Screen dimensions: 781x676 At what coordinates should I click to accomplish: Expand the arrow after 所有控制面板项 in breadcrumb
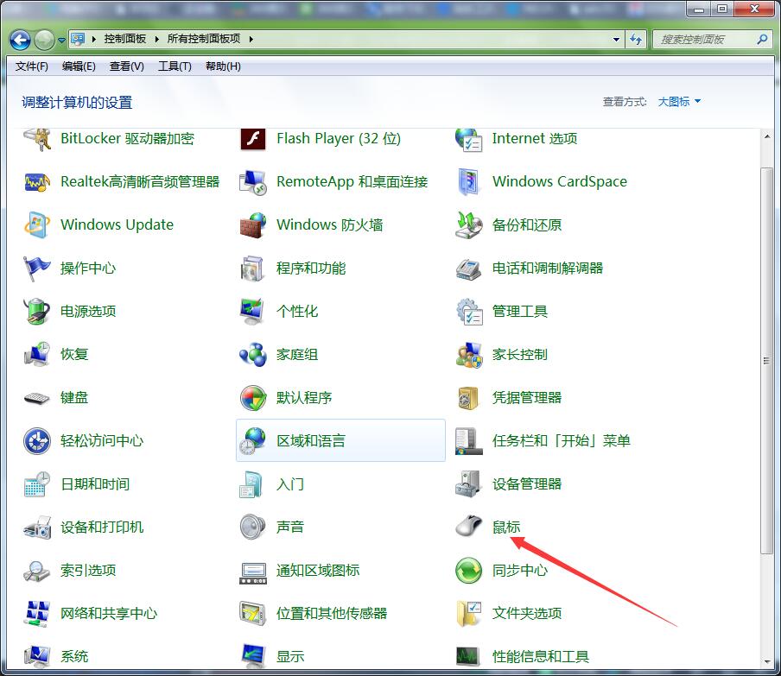click(x=251, y=39)
